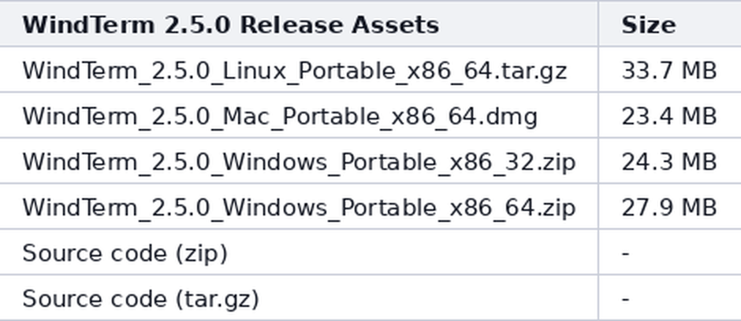This screenshot has width=741, height=321.
Task: Select the Windows Portable x86_32 zip asset
Action: [x=299, y=162]
